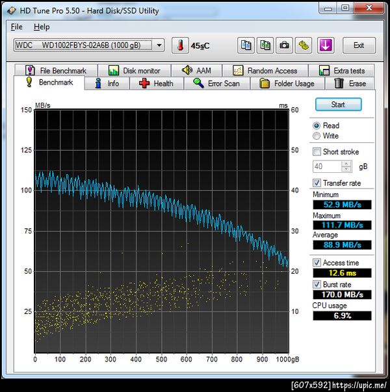Copy results to clipboard as text

[x=246, y=46]
